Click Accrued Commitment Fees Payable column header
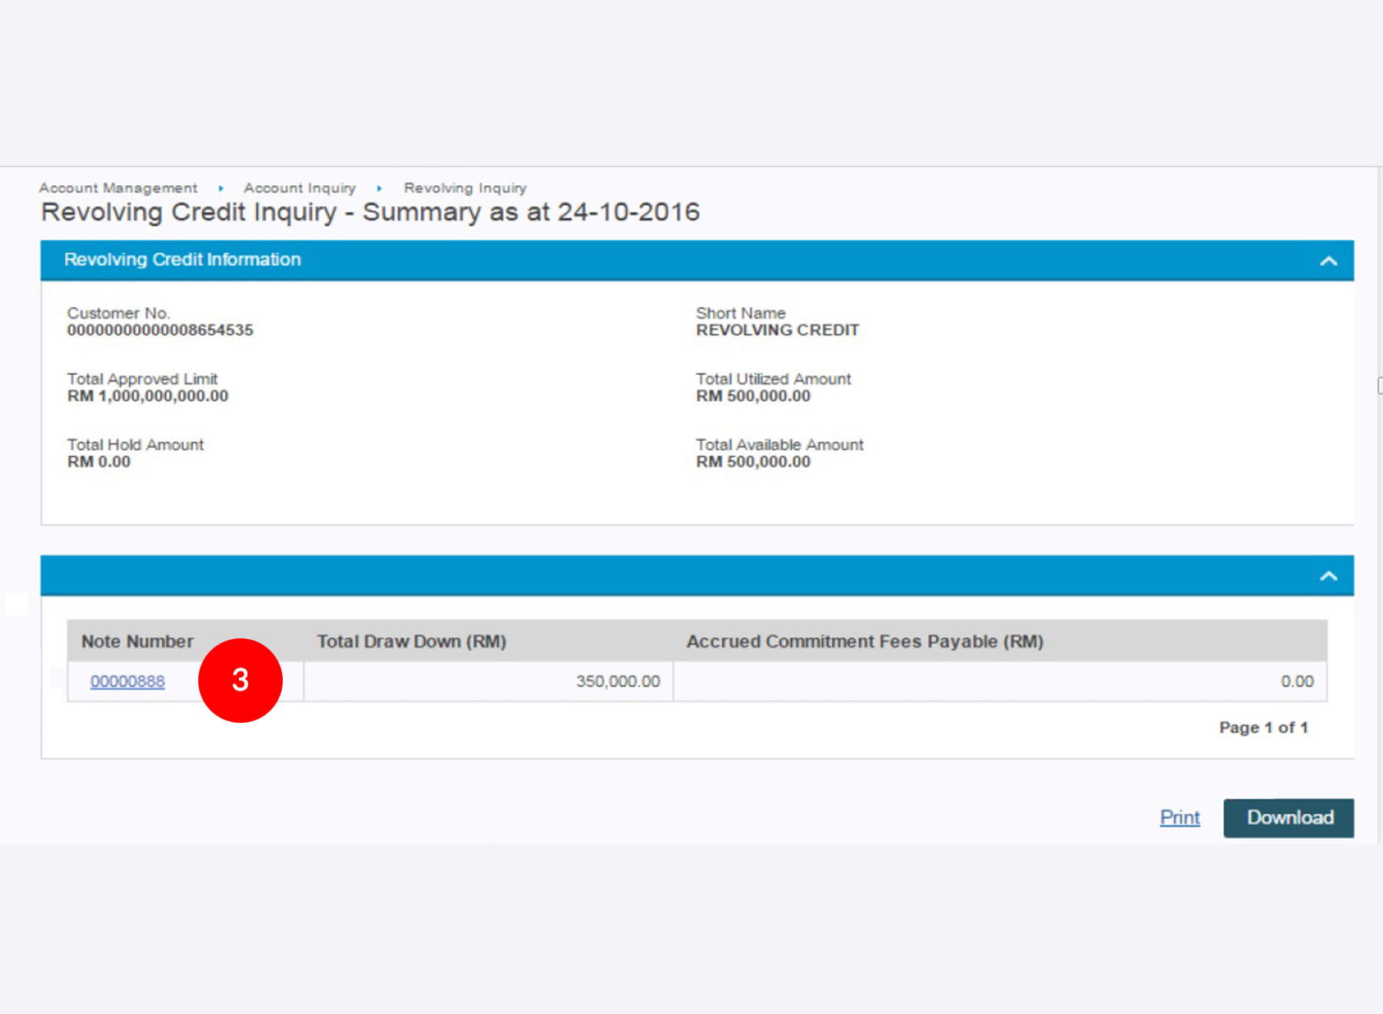 [864, 641]
